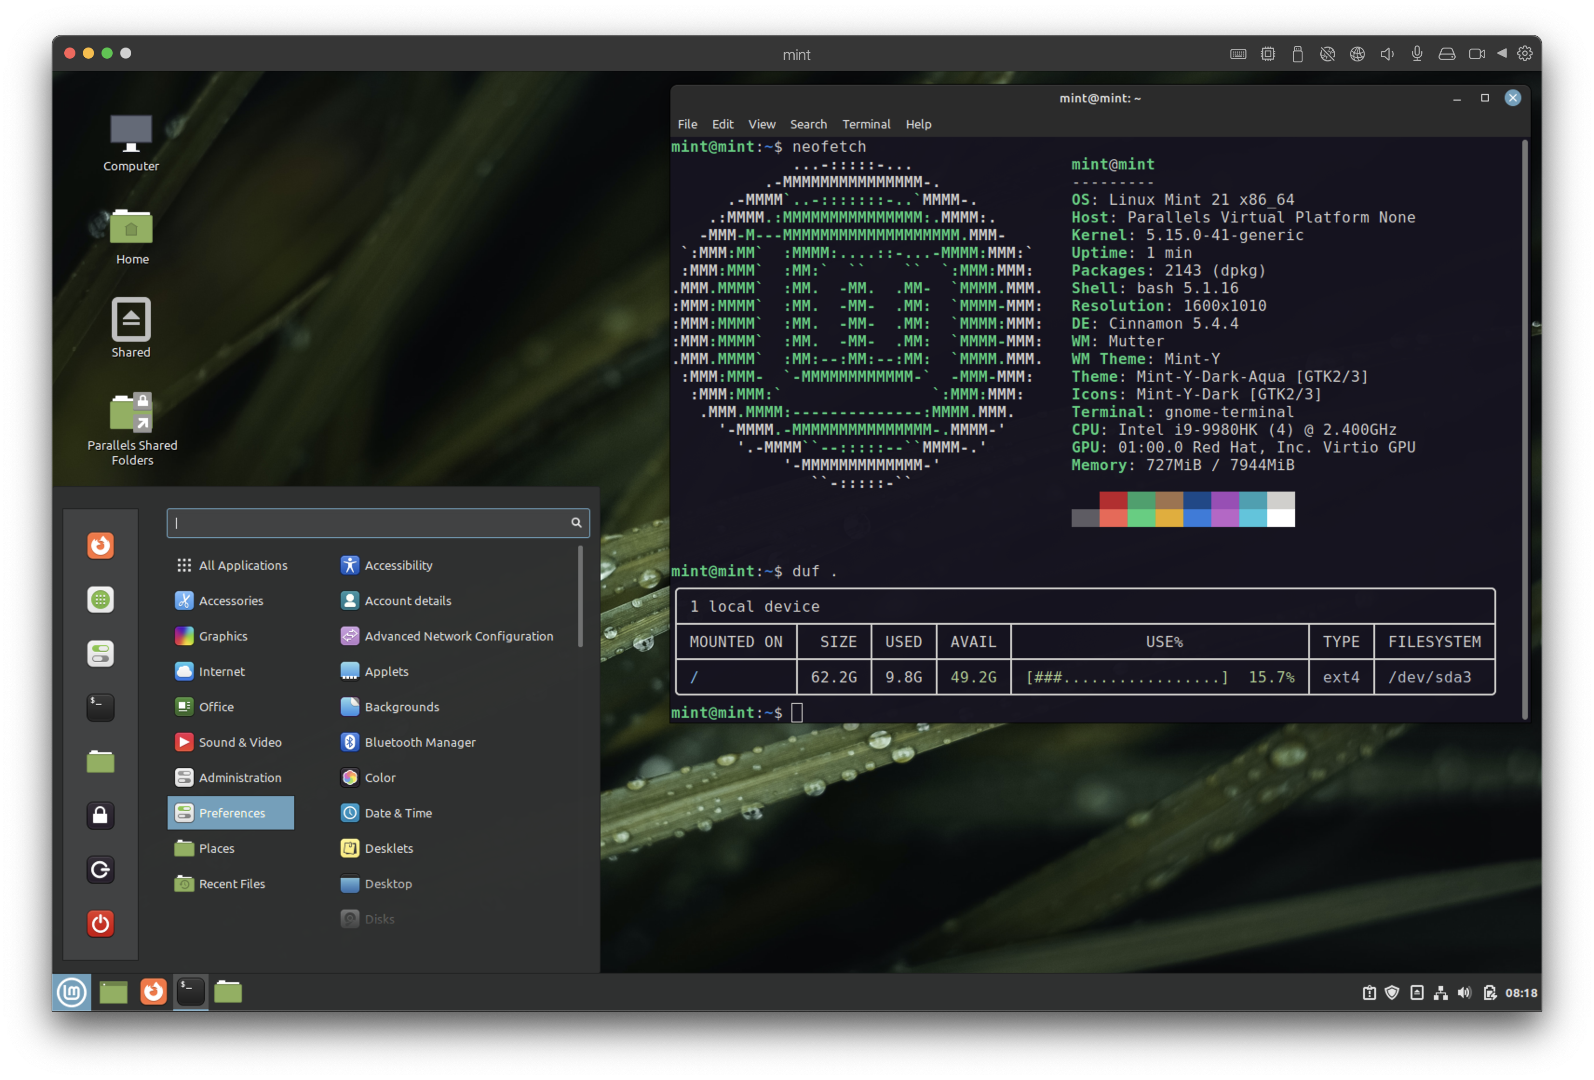The image size is (1594, 1080).
Task: Click the Parallels sound speaker icon
Action: 1387,54
